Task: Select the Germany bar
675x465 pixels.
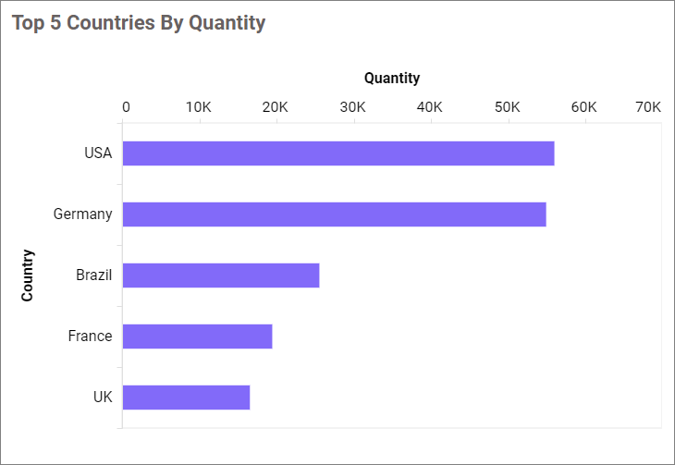Action: point(334,214)
